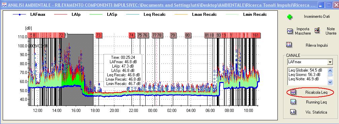Click the LAFmax channel combo box field
This screenshot has height=124, width=339.
click(x=310, y=62)
